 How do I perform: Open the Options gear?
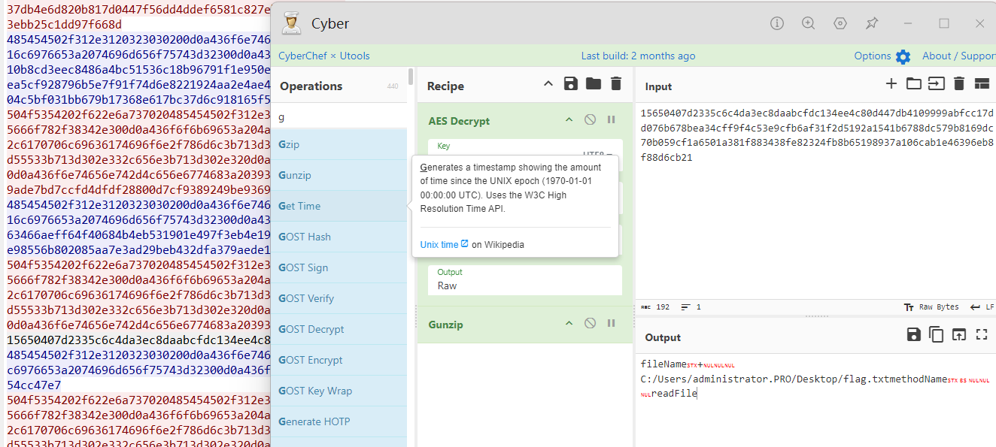pyautogui.click(x=903, y=56)
